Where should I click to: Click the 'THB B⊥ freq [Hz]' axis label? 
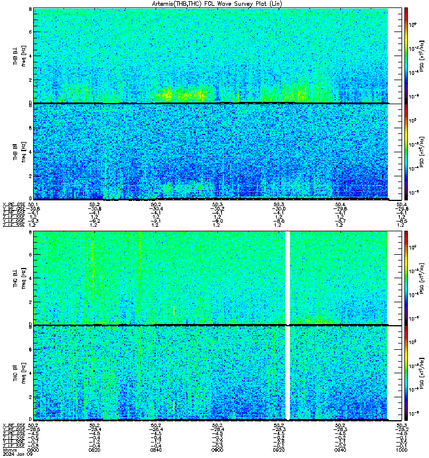pyautogui.click(x=19, y=56)
